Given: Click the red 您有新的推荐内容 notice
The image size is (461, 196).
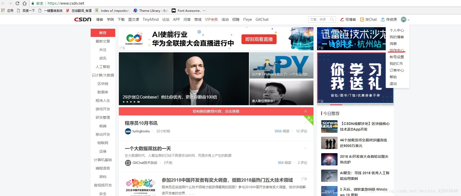Looking at the screenshot, I should click(216, 111).
